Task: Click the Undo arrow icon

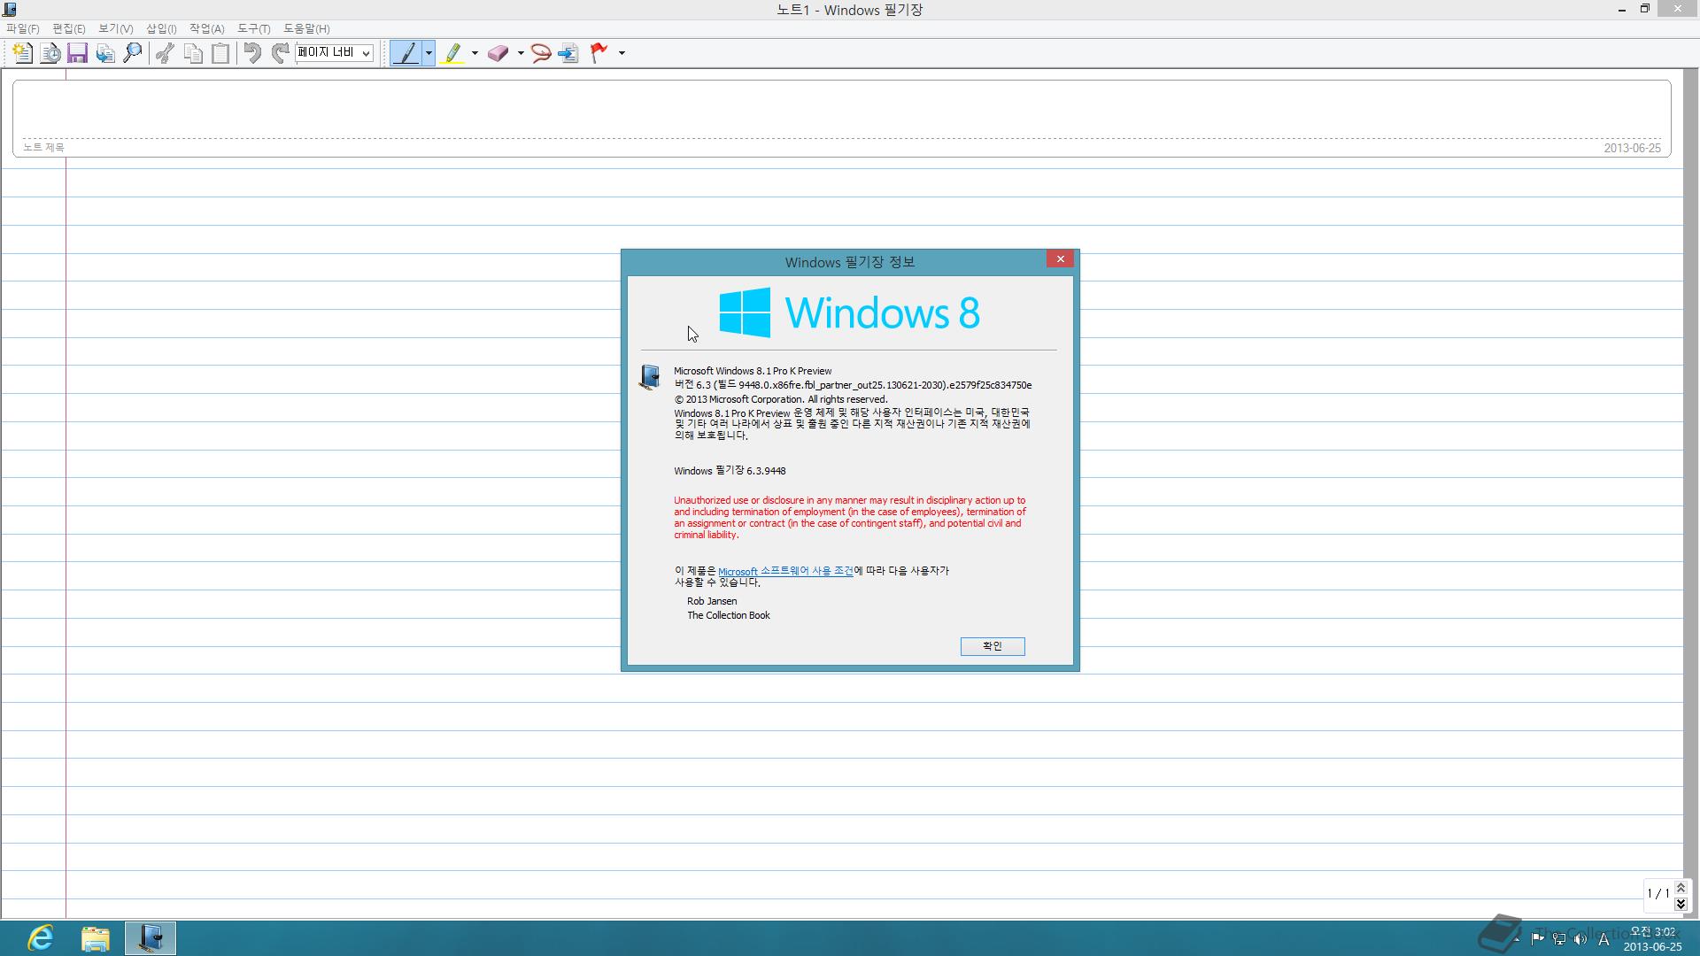Action: point(252,53)
